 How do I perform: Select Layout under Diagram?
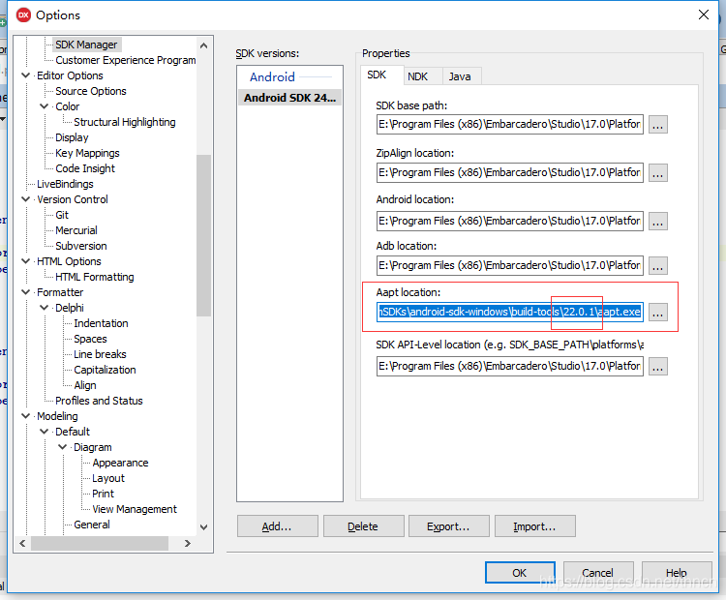tap(108, 478)
